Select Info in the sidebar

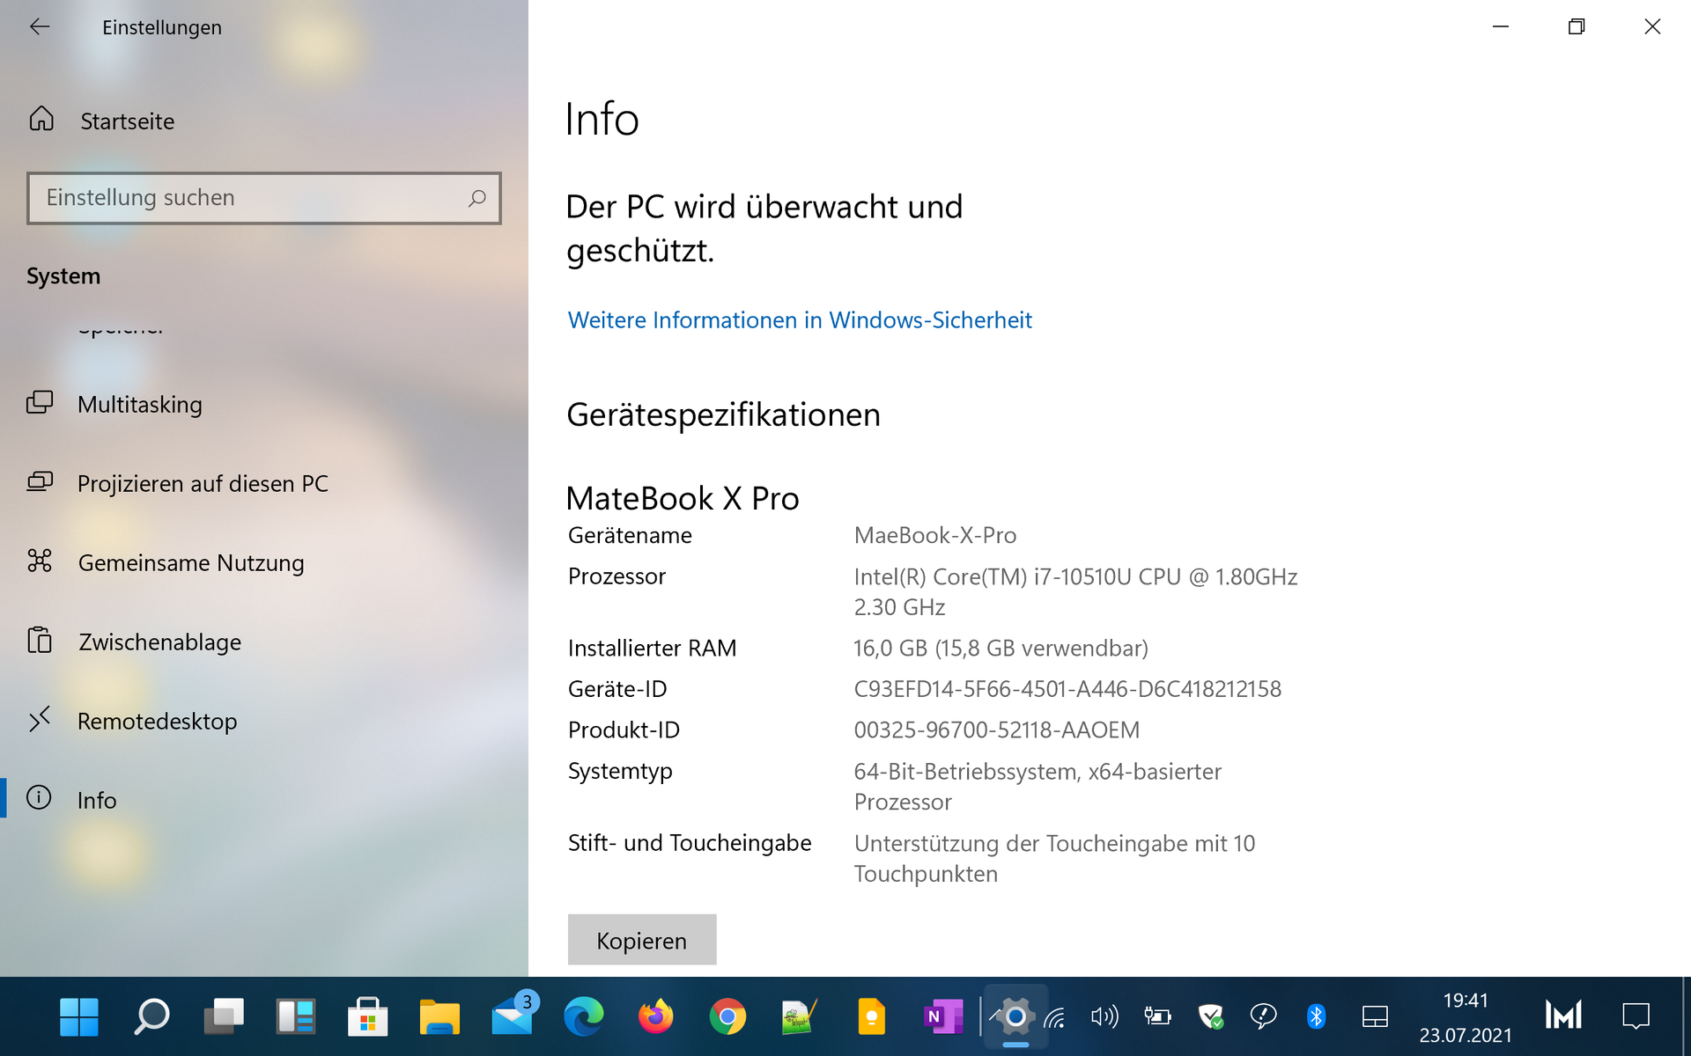click(97, 800)
